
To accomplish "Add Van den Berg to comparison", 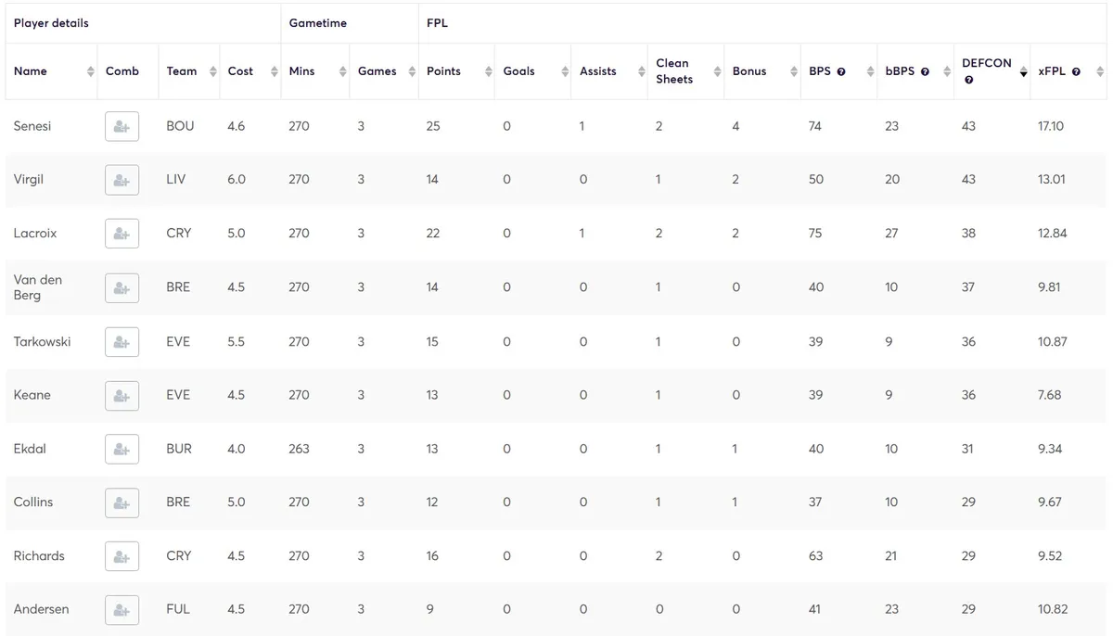I will (x=122, y=287).
